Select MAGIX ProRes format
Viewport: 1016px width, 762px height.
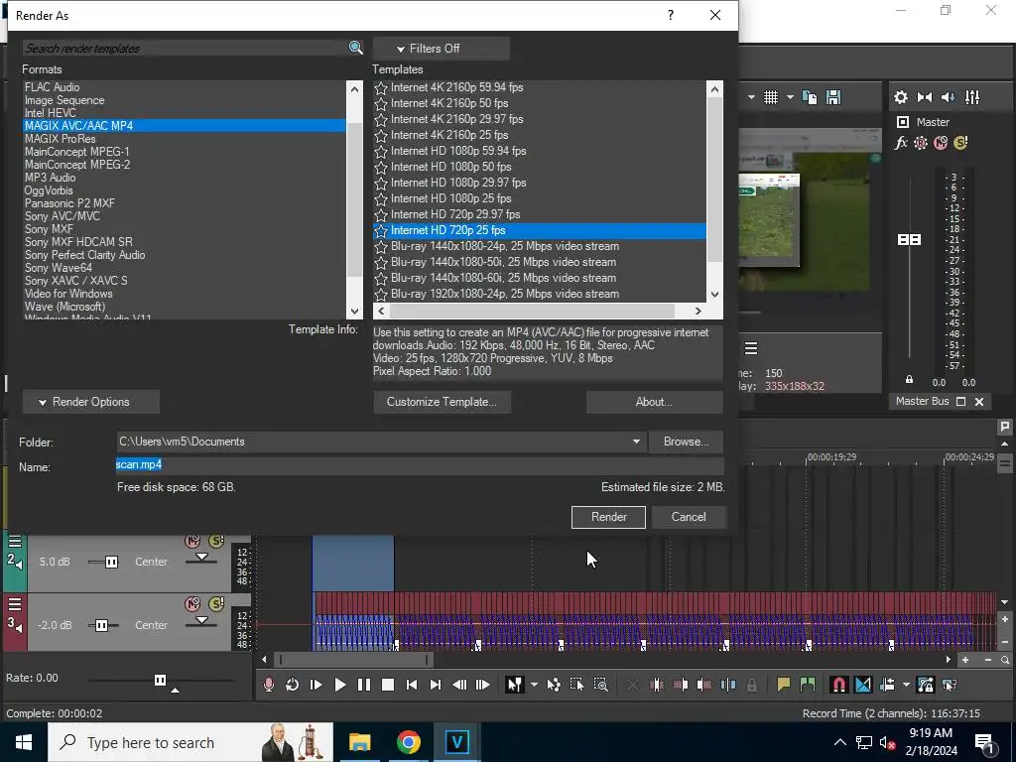[61, 139]
